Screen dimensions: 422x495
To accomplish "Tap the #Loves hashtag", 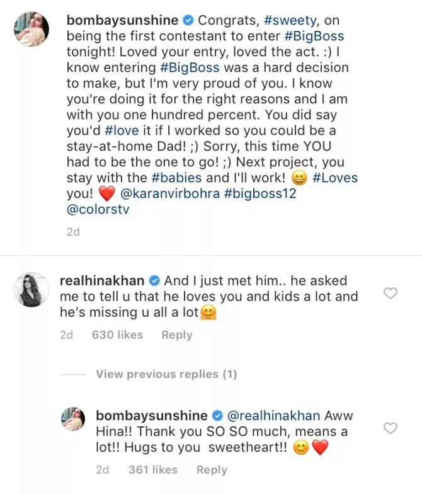I will (x=334, y=178).
